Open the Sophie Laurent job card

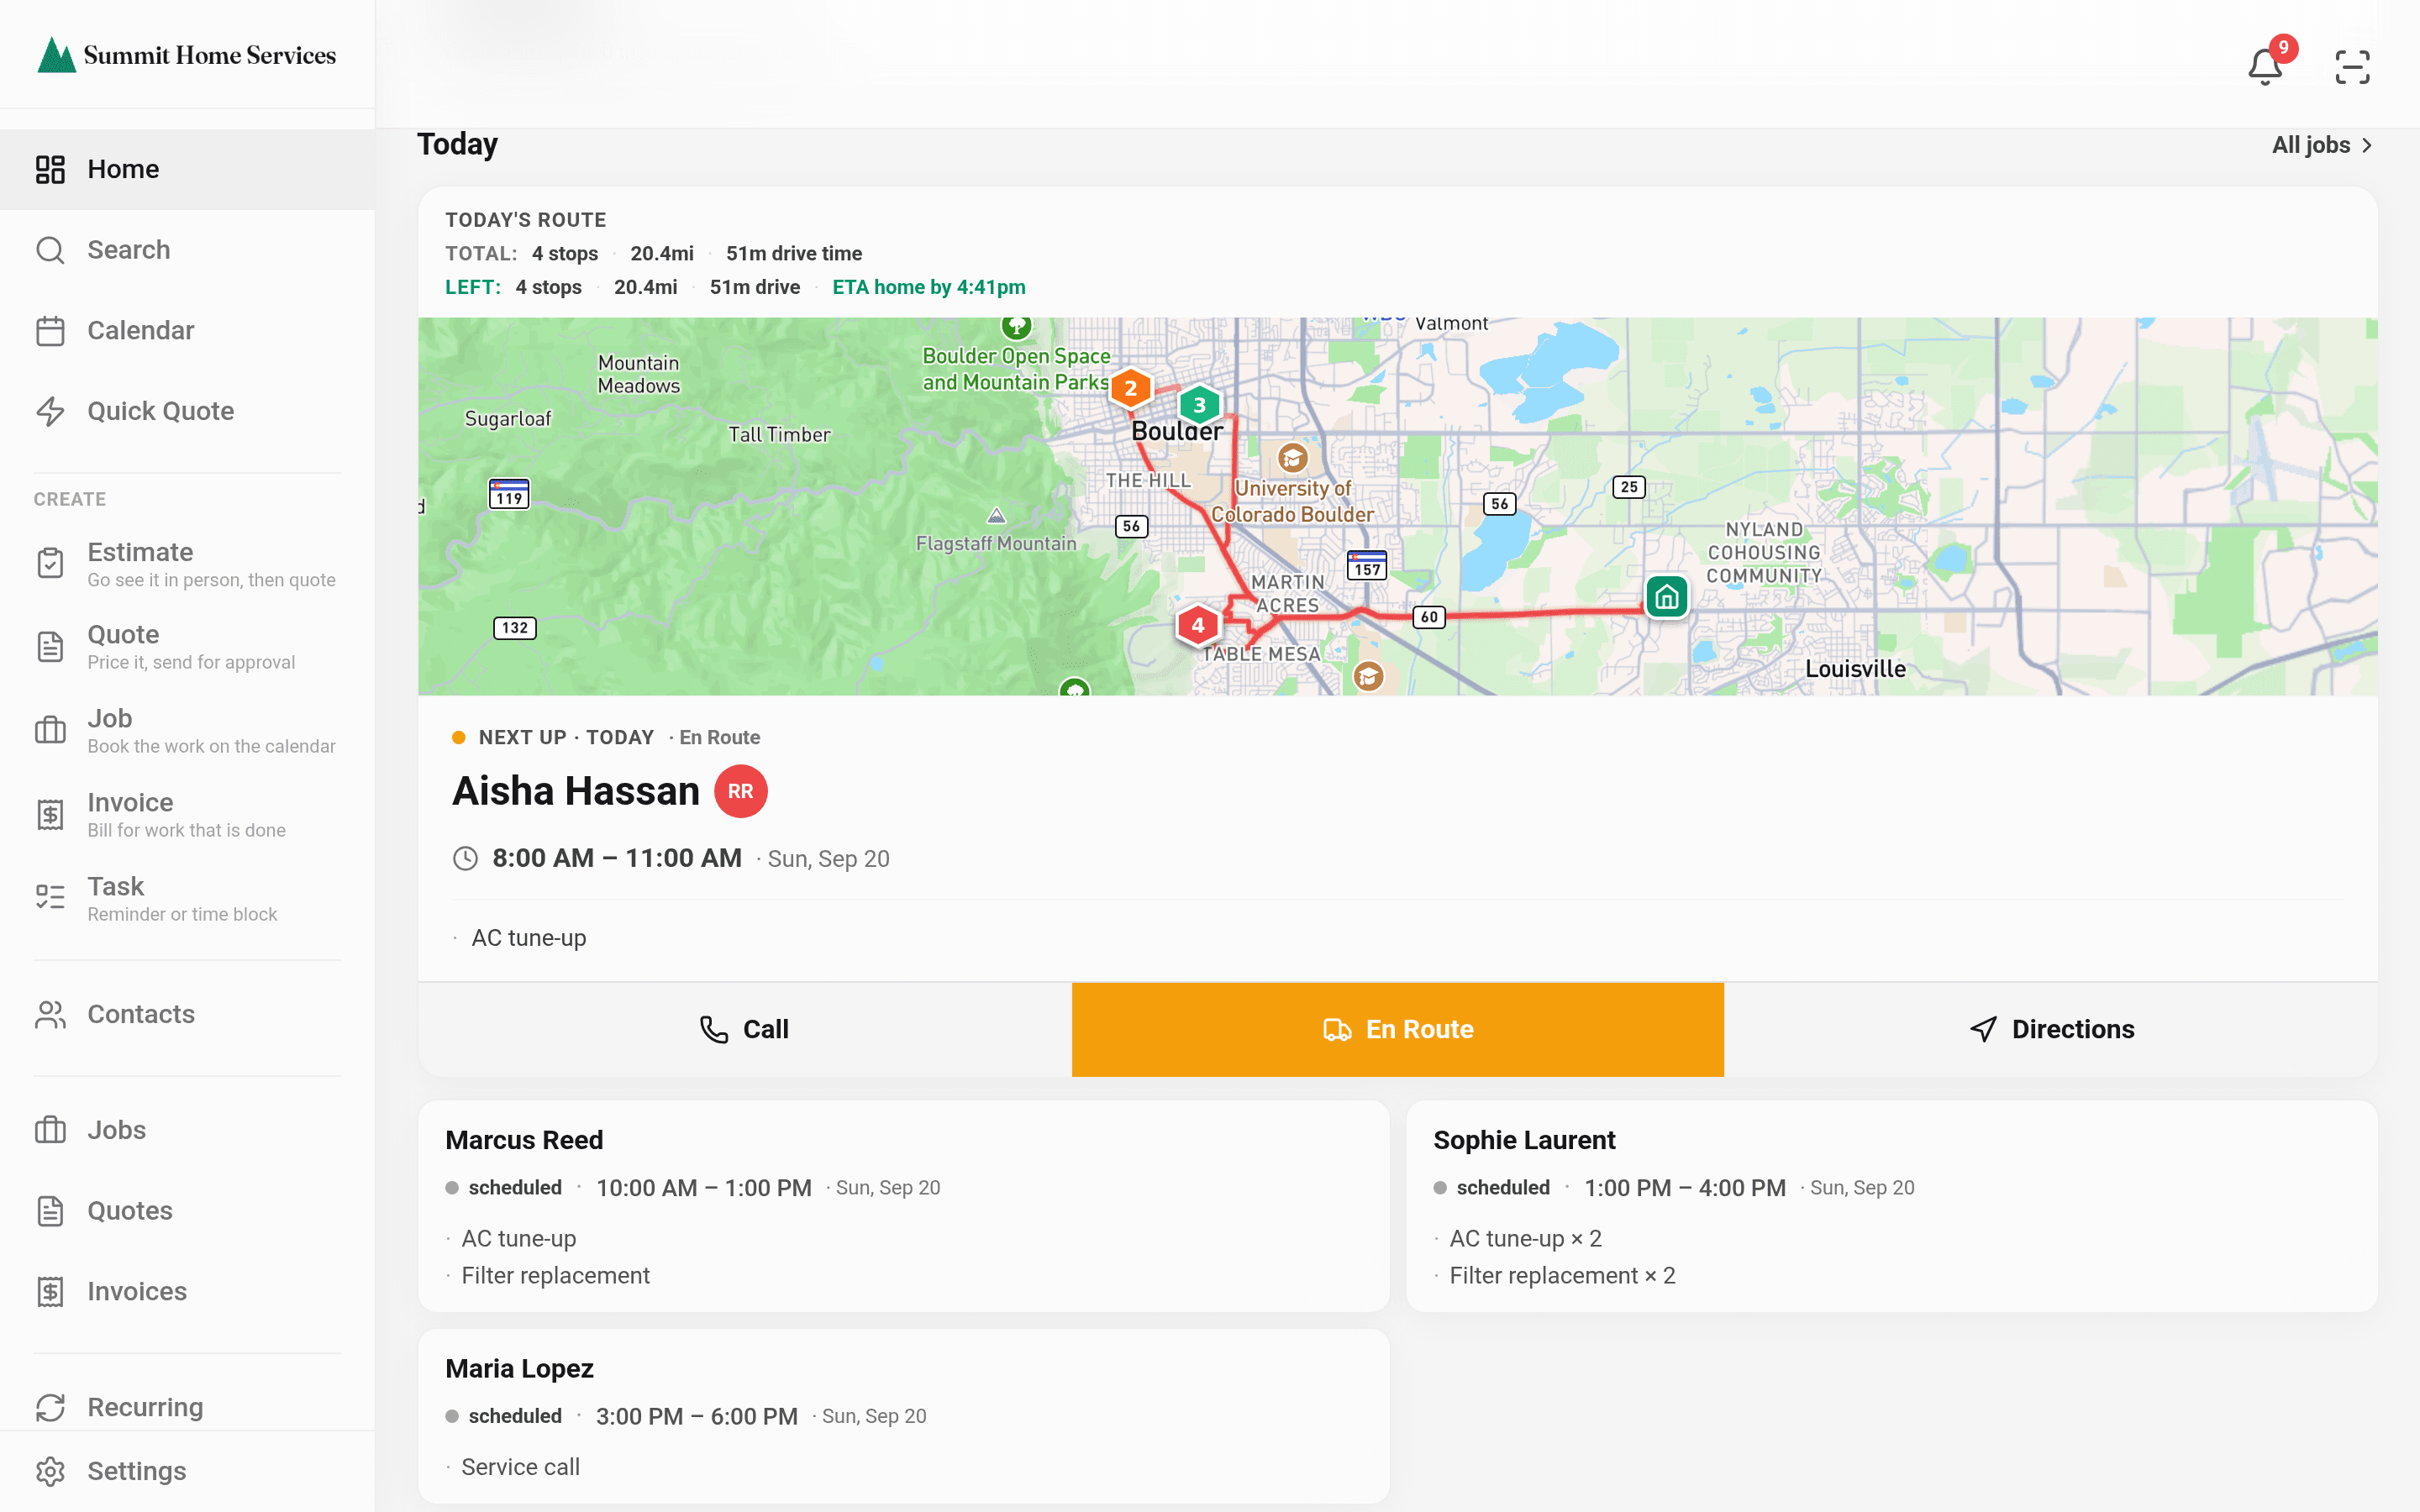pos(1891,1206)
